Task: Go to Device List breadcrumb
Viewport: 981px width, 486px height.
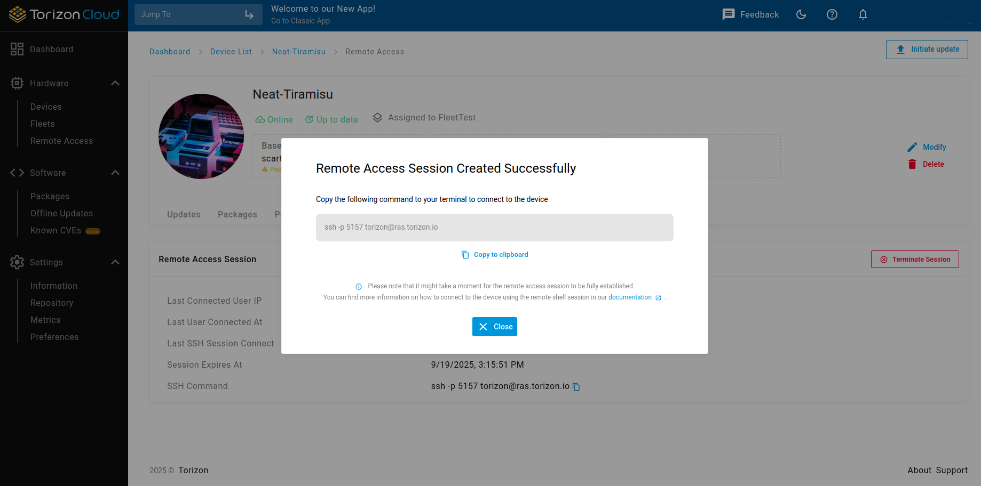Action: tap(231, 52)
